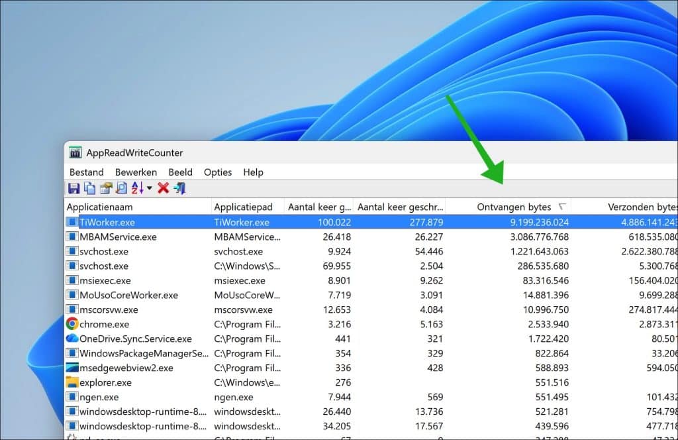Click the msiexec.exe row icon

coord(72,280)
